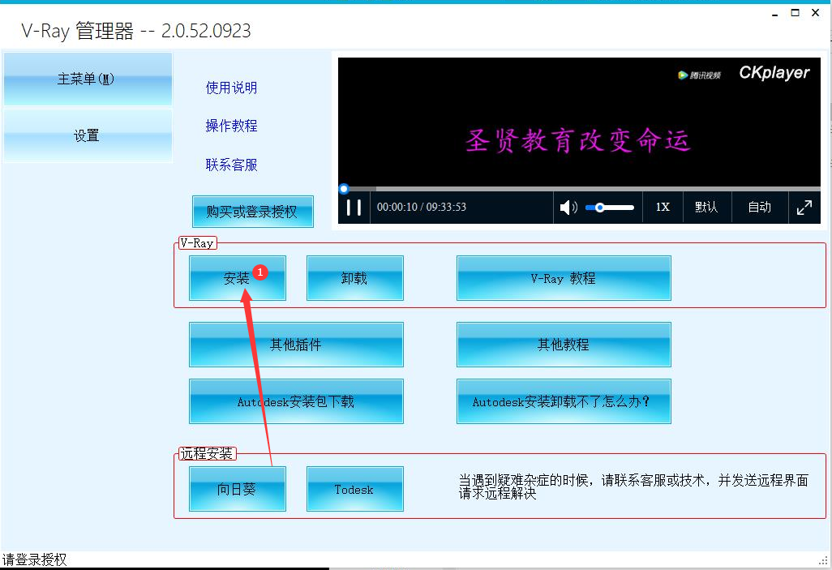This screenshot has height=570, width=832.
Task: Click the CKplayer logo in video
Action: 774,73
